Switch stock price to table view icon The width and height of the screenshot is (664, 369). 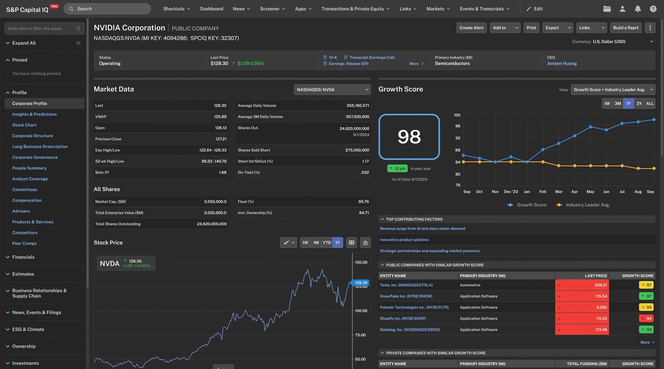click(x=351, y=243)
